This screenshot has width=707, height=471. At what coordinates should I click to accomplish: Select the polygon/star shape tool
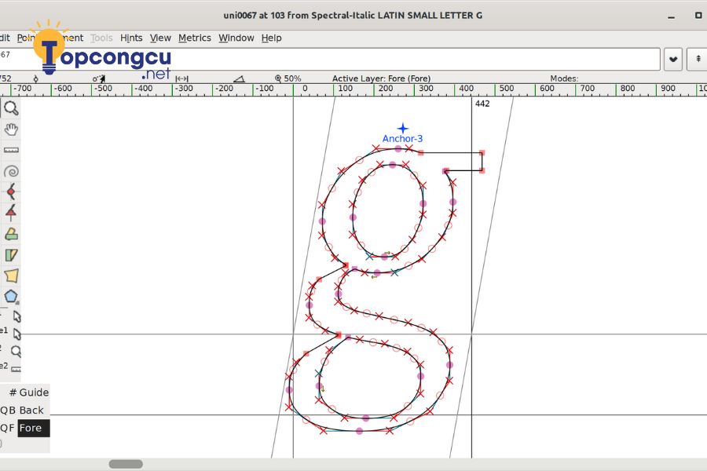[x=11, y=297]
